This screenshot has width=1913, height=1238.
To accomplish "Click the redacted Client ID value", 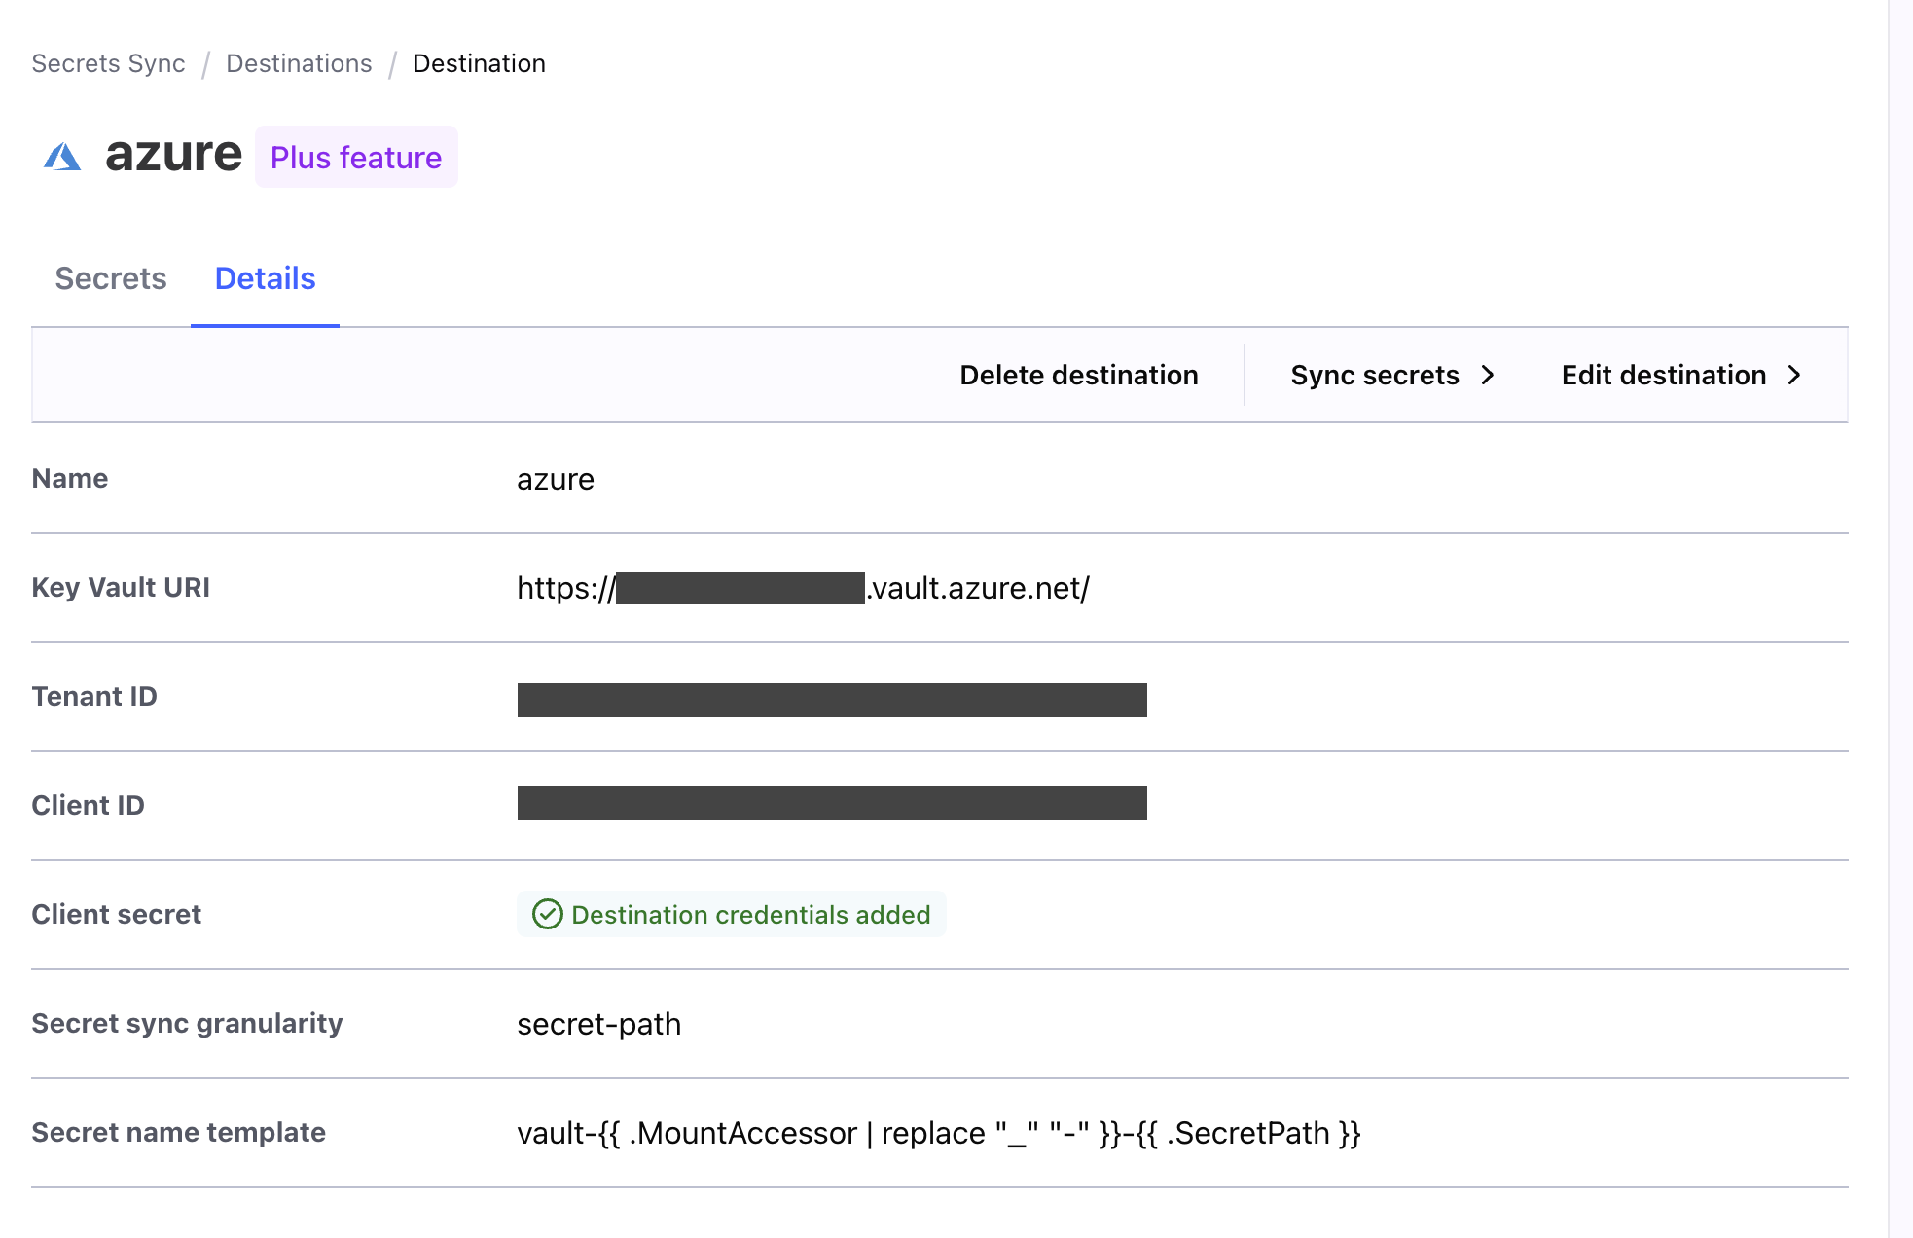I will [832, 803].
